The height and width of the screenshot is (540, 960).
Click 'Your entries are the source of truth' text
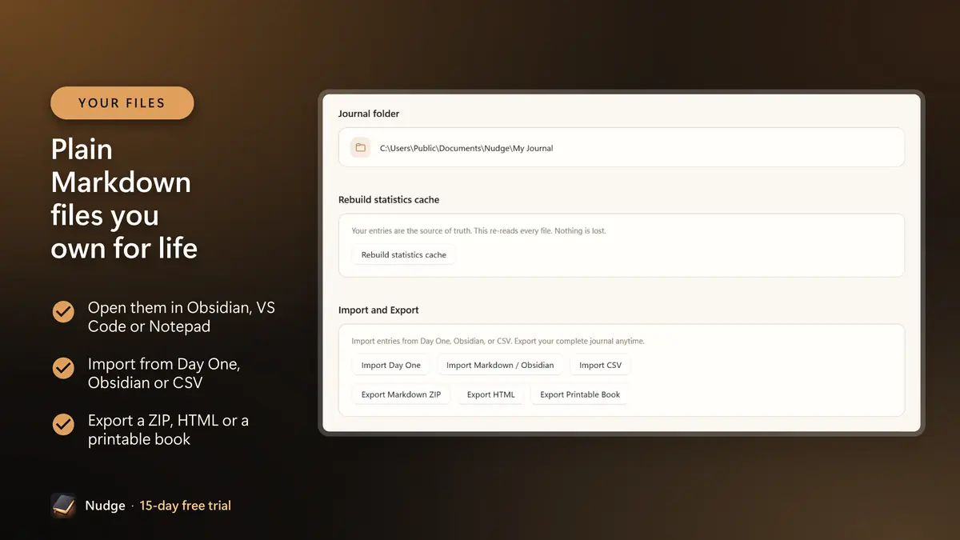pyautogui.click(x=478, y=231)
